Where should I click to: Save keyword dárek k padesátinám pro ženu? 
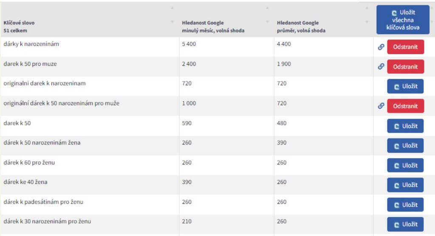click(x=405, y=205)
